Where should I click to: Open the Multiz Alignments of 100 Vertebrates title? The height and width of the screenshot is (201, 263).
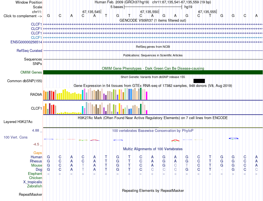[x=153, y=149]
